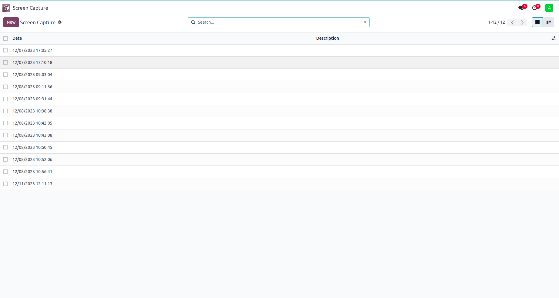
Task: Check the 12/08/2023 09:03:04 row checkbox
Action: (x=5, y=75)
